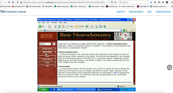The width and height of the screenshot is (173, 93).
Task: Click the Firefox reload page icon
Action: click(x=9, y=2)
